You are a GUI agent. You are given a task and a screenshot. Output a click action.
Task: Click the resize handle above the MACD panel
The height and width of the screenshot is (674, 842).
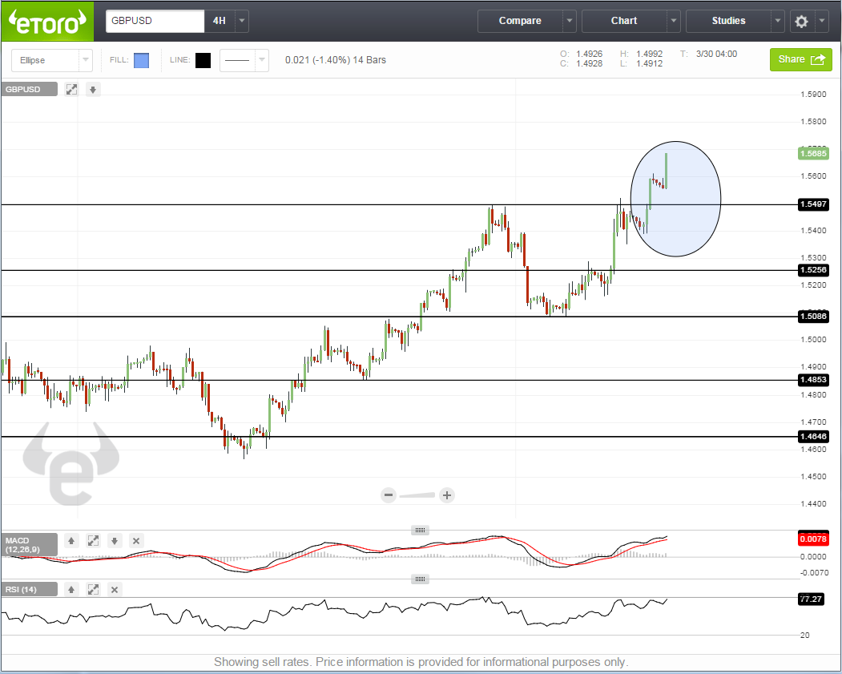pyautogui.click(x=420, y=530)
